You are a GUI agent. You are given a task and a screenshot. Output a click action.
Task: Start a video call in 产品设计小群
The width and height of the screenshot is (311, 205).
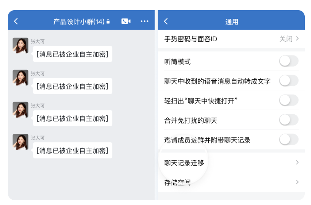125,21
